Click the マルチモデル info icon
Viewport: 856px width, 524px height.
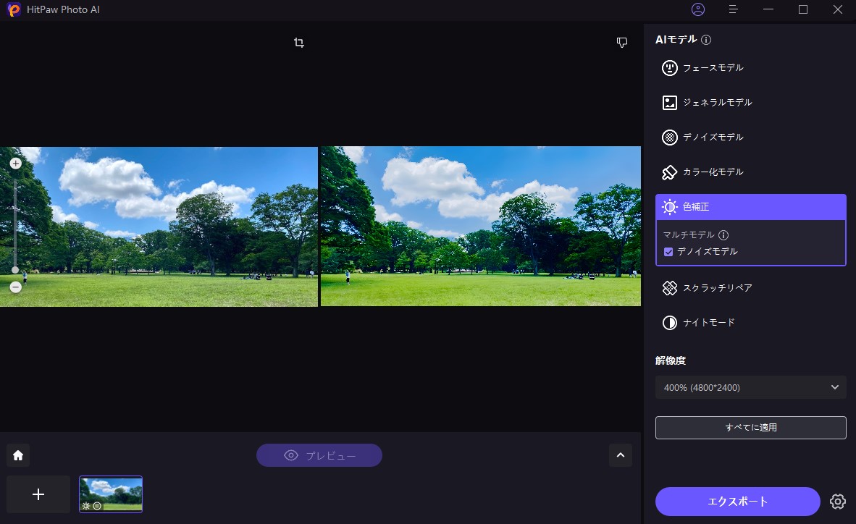coord(723,235)
